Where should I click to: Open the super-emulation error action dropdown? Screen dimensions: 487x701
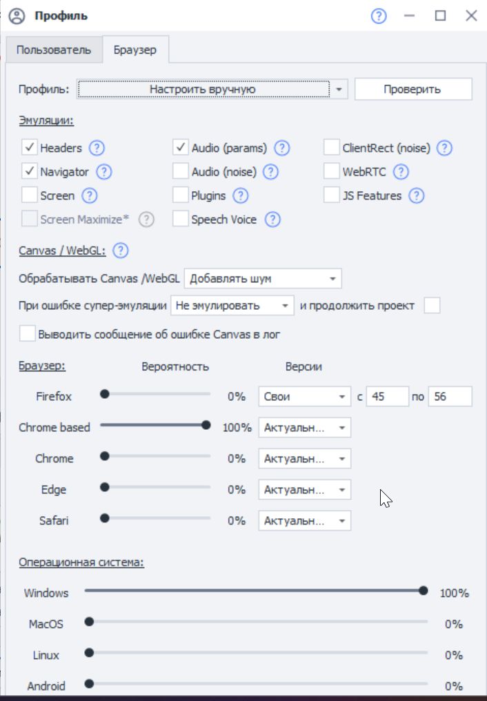click(232, 305)
